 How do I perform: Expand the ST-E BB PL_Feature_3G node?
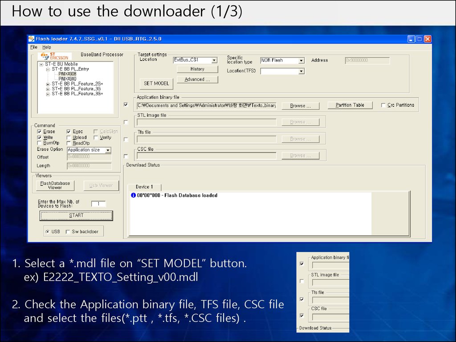point(48,89)
